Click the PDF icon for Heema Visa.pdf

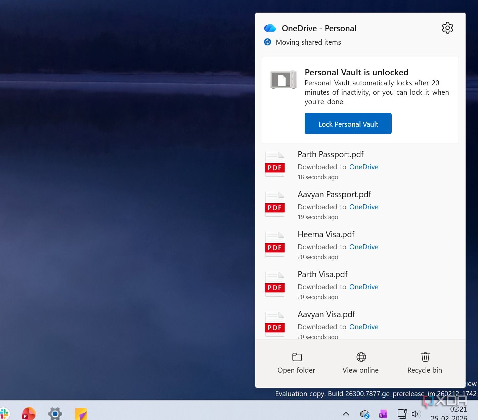(275, 244)
